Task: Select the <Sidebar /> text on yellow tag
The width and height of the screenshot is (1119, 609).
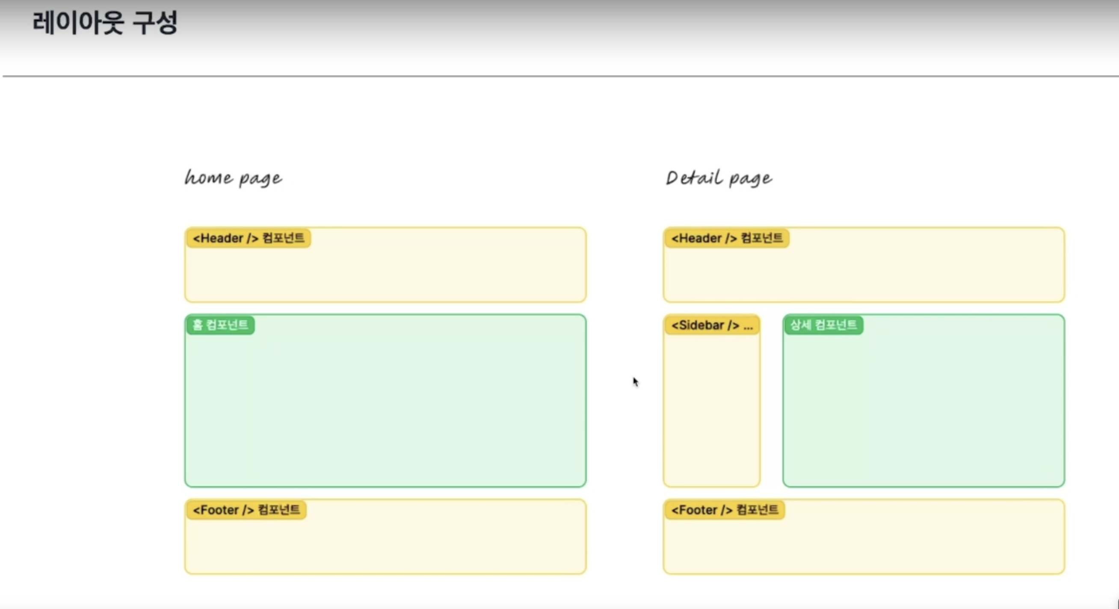Action: (x=705, y=325)
